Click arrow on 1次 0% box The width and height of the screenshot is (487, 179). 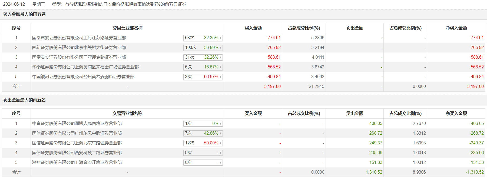click(x=221, y=124)
